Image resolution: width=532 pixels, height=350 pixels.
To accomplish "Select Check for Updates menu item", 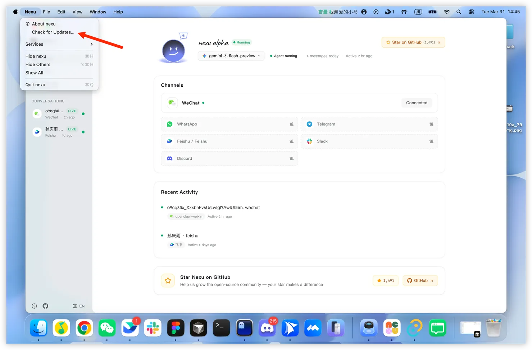I will click(x=53, y=32).
